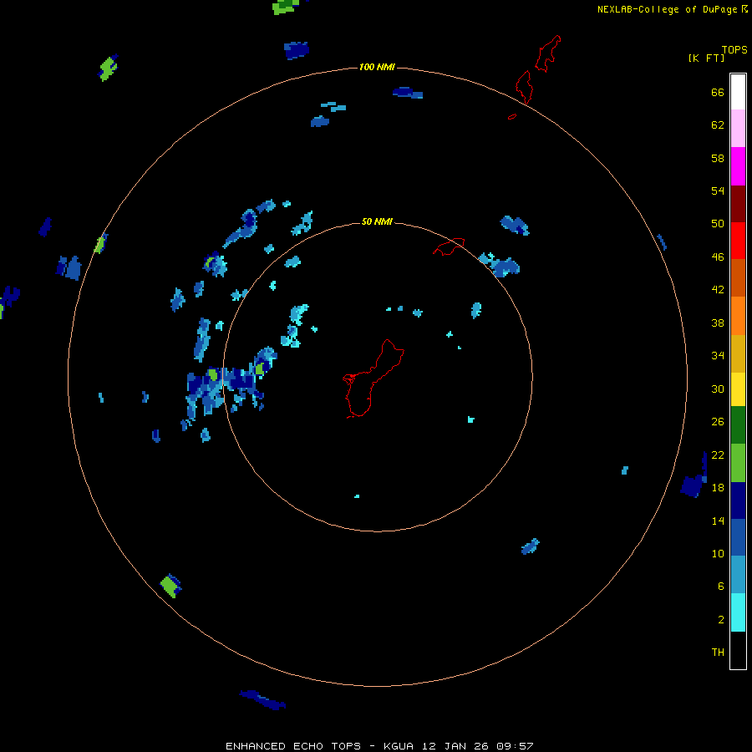Click the Guam island outline at radar center

[x=373, y=379]
